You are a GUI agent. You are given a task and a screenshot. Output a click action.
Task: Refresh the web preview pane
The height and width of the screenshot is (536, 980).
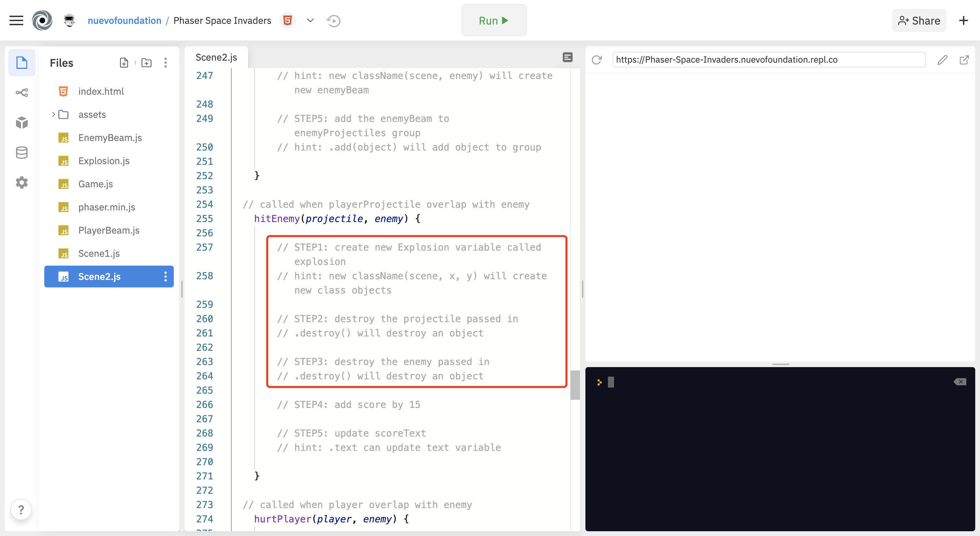click(x=597, y=60)
